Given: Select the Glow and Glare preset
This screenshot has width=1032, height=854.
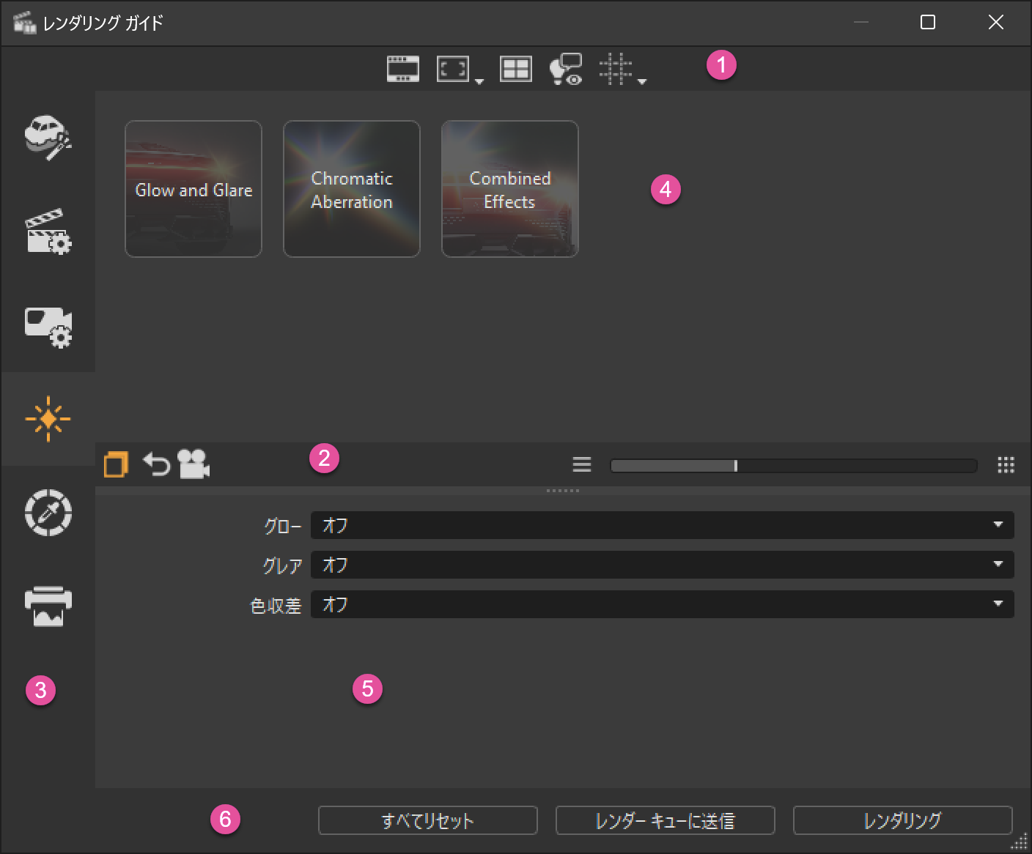Looking at the screenshot, I should pyautogui.click(x=193, y=189).
